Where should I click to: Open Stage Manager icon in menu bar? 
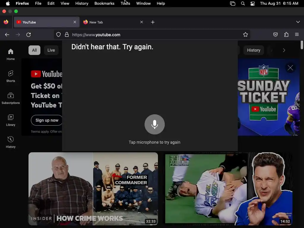coord(232,4)
